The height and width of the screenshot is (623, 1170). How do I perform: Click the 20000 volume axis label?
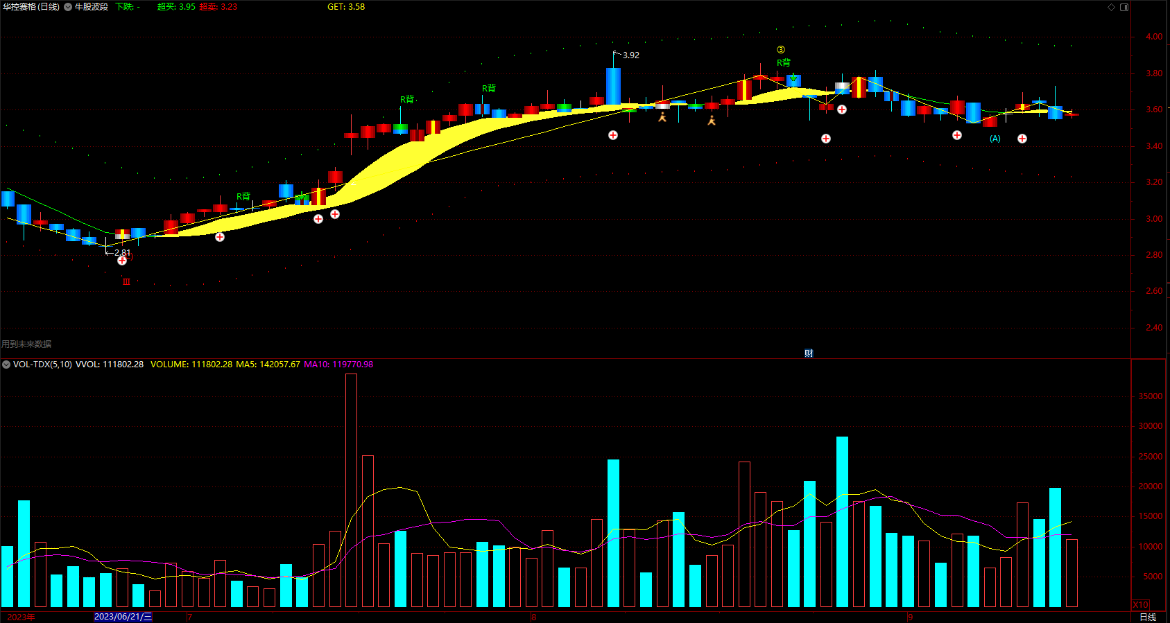(1151, 486)
